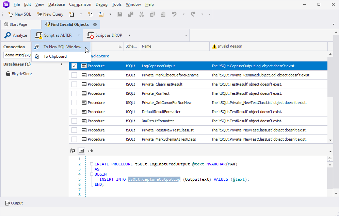This screenshot has width=339, height=216.
Task: Click the starred page icon left of Open
Action: 90,14
